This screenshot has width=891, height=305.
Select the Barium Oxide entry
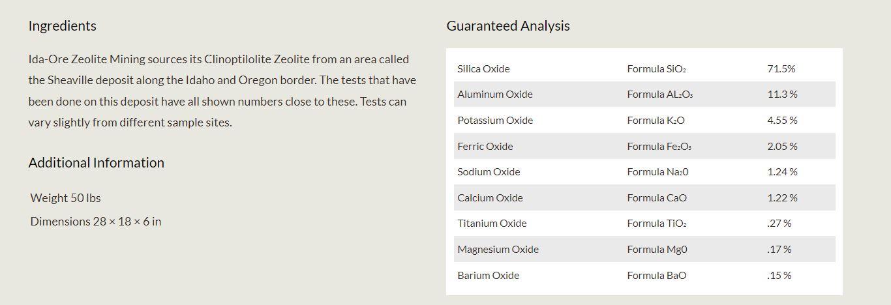click(488, 276)
